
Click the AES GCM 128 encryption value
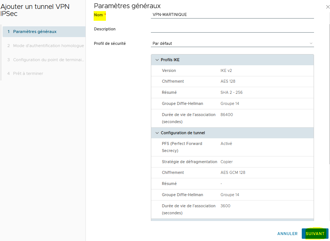click(x=233, y=172)
